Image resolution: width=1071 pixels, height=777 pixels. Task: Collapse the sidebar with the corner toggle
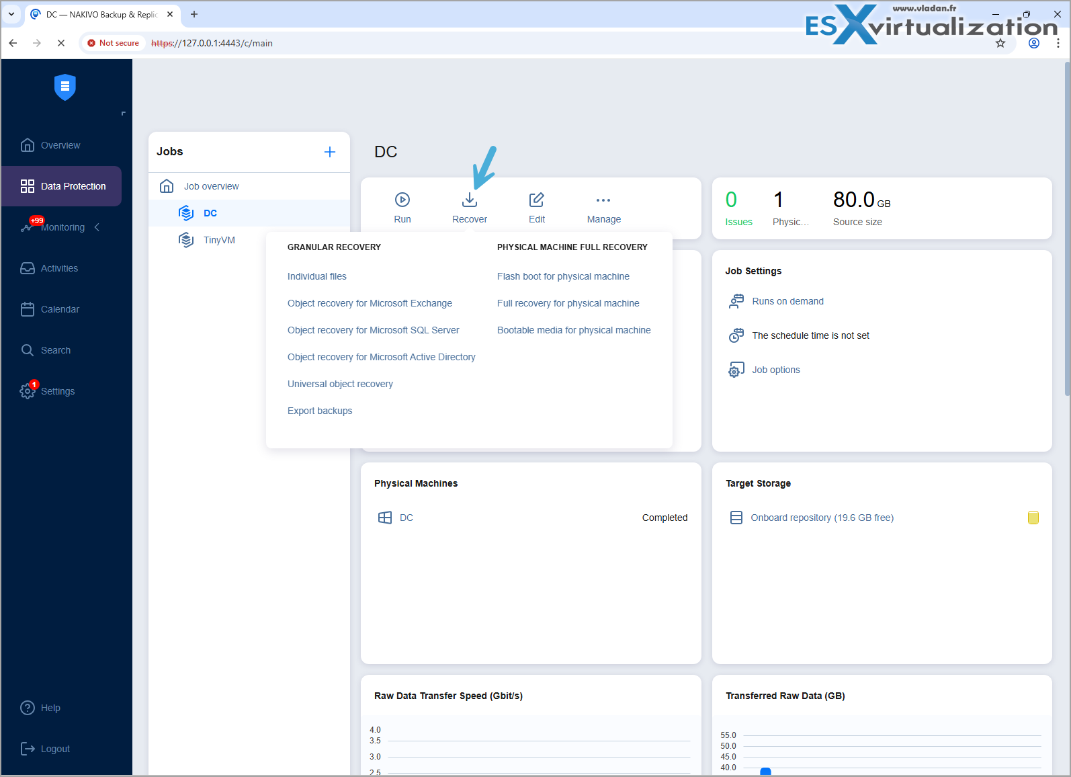123,114
